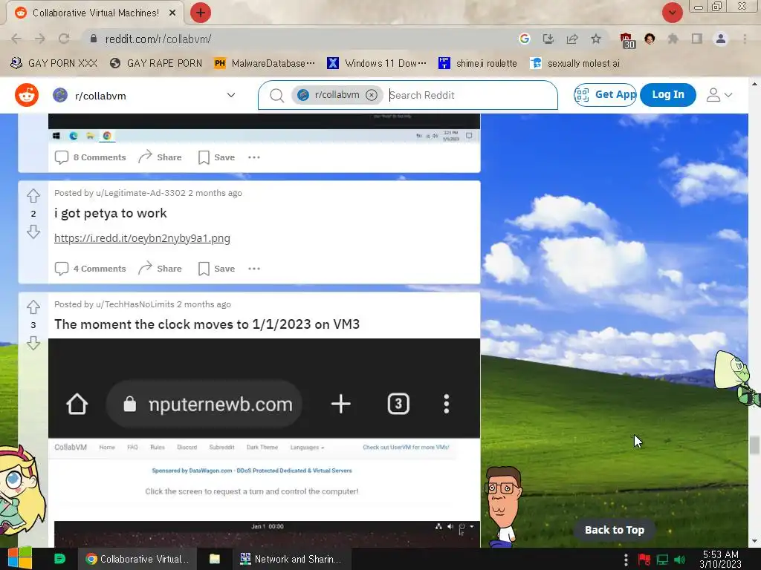The width and height of the screenshot is (761, 570).
Task: Go forward with browser forward arrow
Action: [x=40, y=39]
